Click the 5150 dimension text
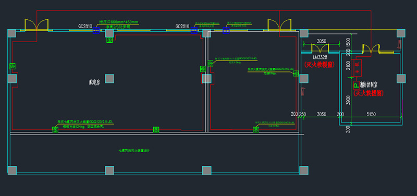The image size is (417, 196). coord(371,114)
